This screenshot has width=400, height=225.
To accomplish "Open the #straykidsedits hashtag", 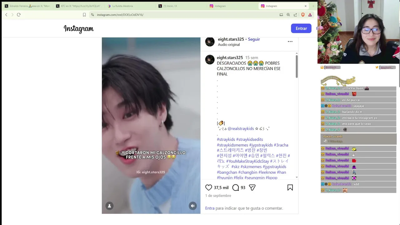I will (x=250, y=139).
